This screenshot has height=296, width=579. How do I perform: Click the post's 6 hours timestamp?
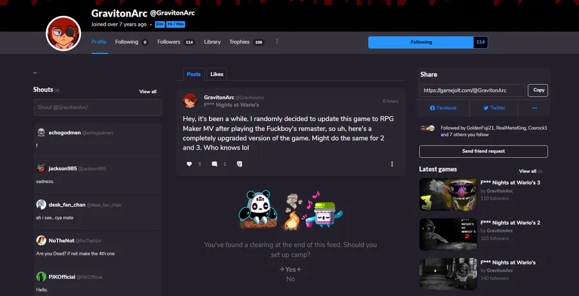click(x=391, y=101)
